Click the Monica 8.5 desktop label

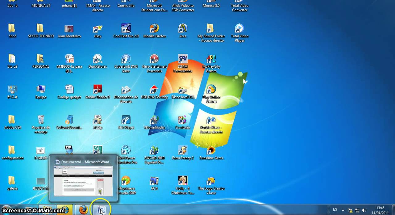(x=211, y=6)
